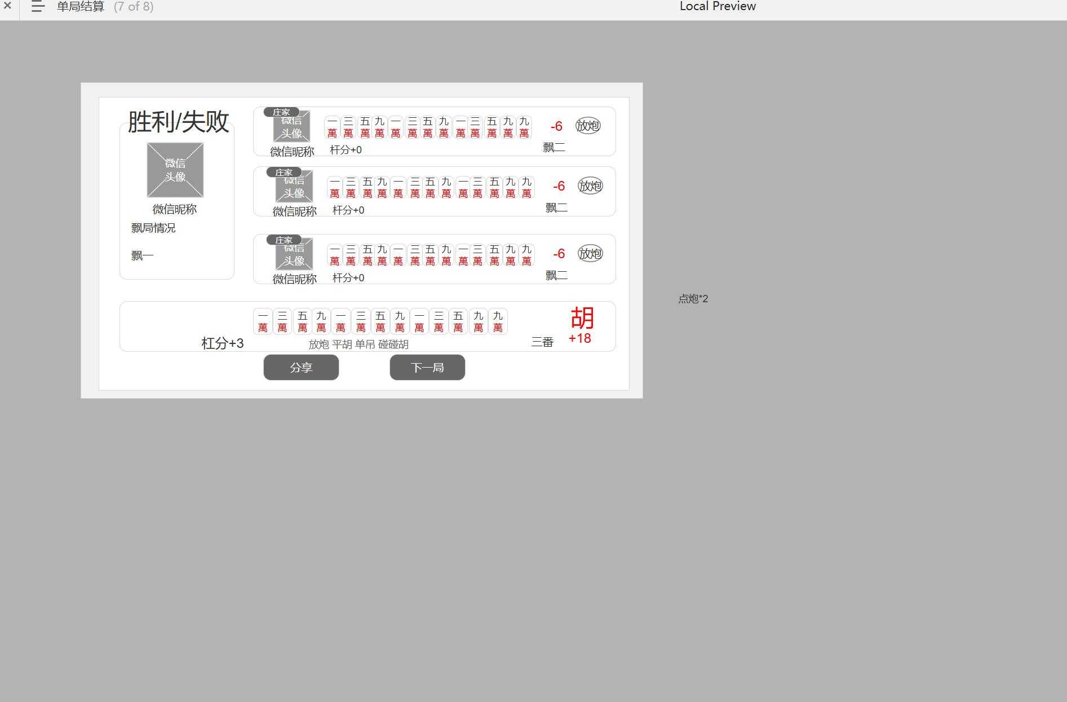
Task: Click the 放炮 badge in the second row
Action: 590,186
